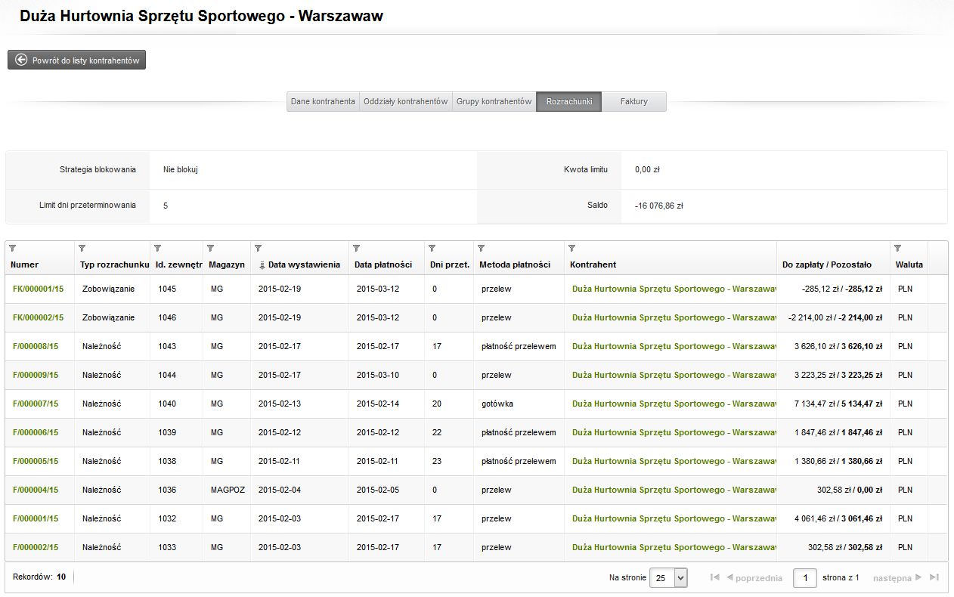954x597 pixels.
Task: Open the Faktury tab
Action: coord(633,102)
